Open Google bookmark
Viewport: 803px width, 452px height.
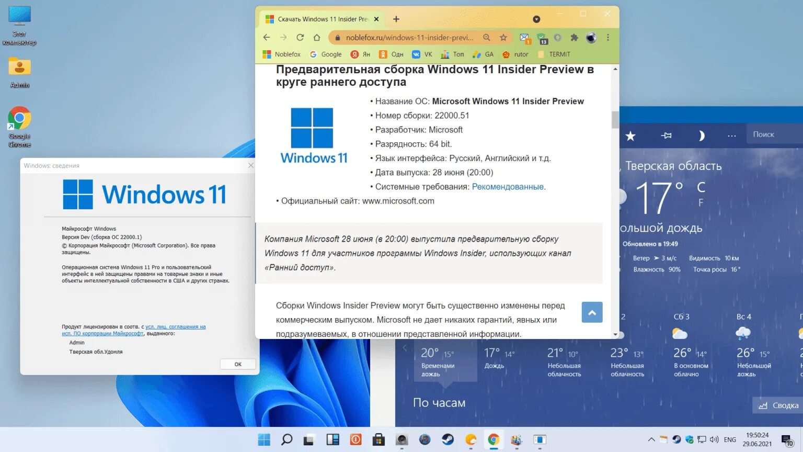(x=326, y=54)
